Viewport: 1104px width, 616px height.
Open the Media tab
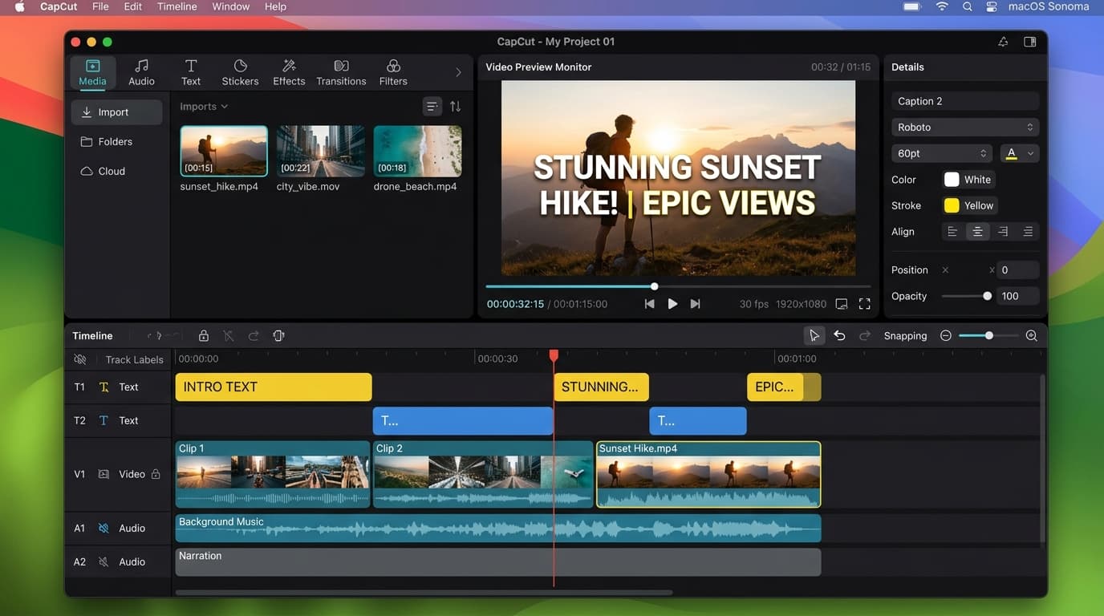pyautogui.click(x=92, y=72)
